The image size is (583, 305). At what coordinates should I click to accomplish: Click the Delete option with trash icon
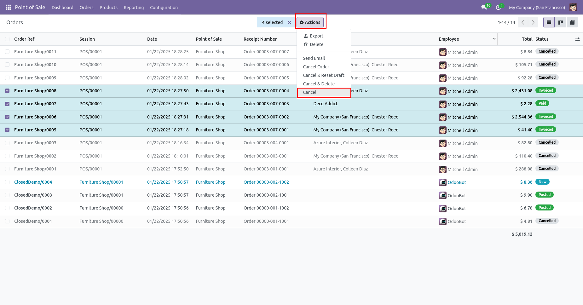click(x=324, y=44)
